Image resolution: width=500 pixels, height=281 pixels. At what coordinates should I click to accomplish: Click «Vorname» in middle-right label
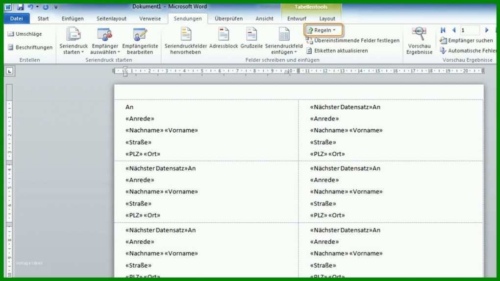(x=366, y=191)
